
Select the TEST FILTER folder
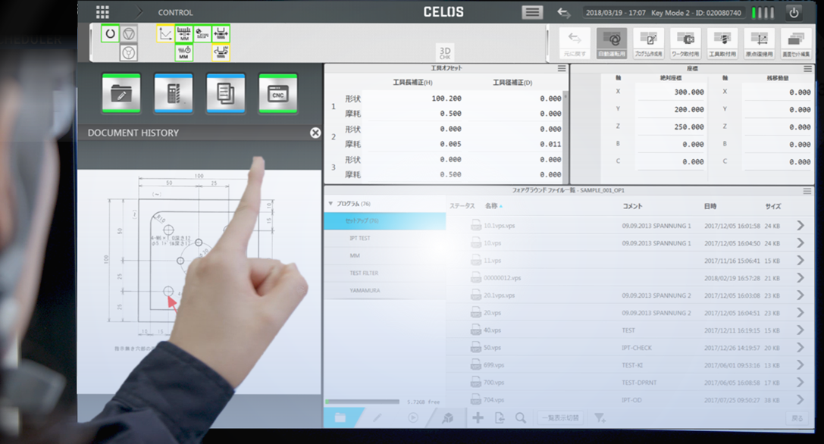pos(385,274)
